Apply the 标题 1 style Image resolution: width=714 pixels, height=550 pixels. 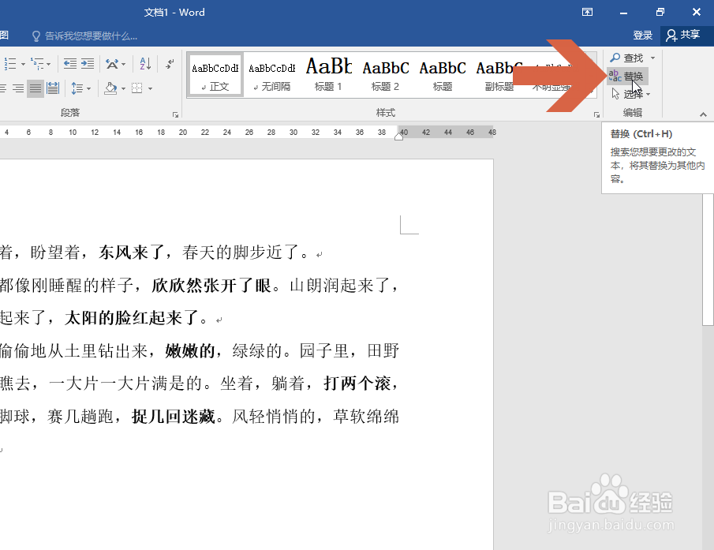pos(328,75)
